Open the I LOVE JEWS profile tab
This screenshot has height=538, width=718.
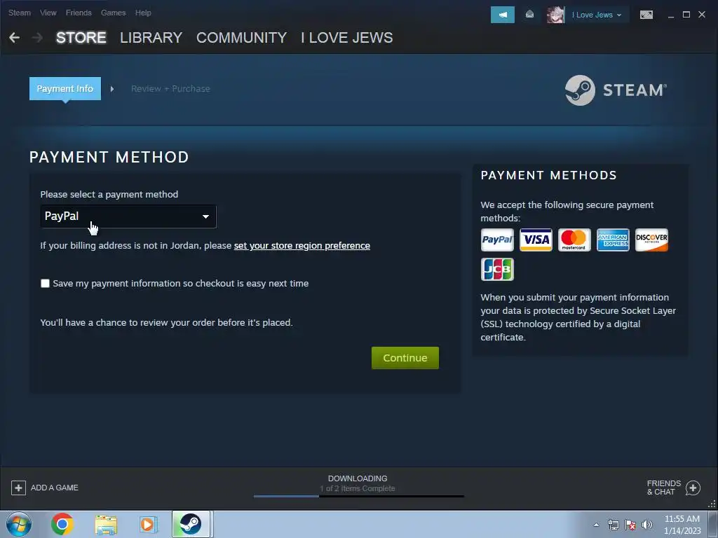point(346,38)
